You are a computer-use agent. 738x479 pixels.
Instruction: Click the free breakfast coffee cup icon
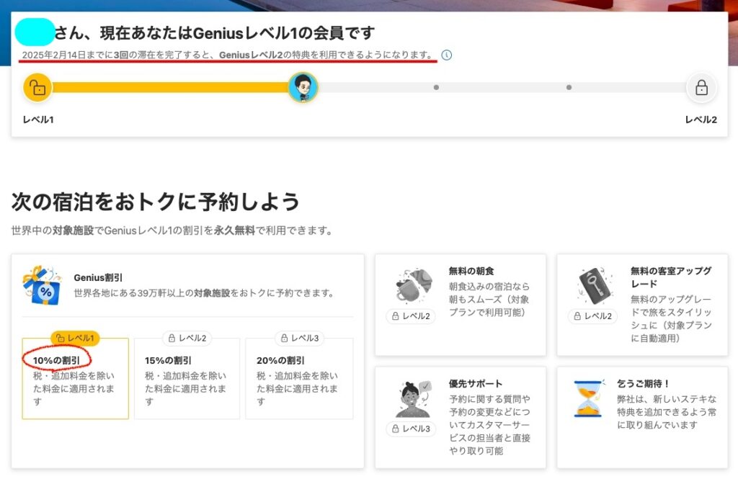click(414, 285)
